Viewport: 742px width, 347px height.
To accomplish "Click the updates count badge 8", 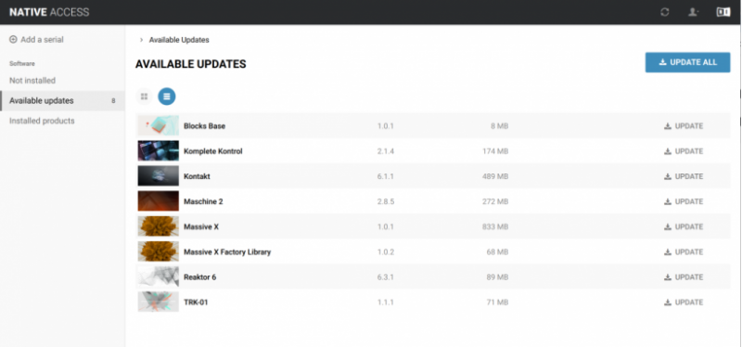I will click(113, 101).
